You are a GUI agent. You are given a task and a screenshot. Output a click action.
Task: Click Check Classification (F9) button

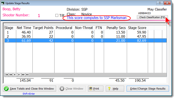(152, 17)
